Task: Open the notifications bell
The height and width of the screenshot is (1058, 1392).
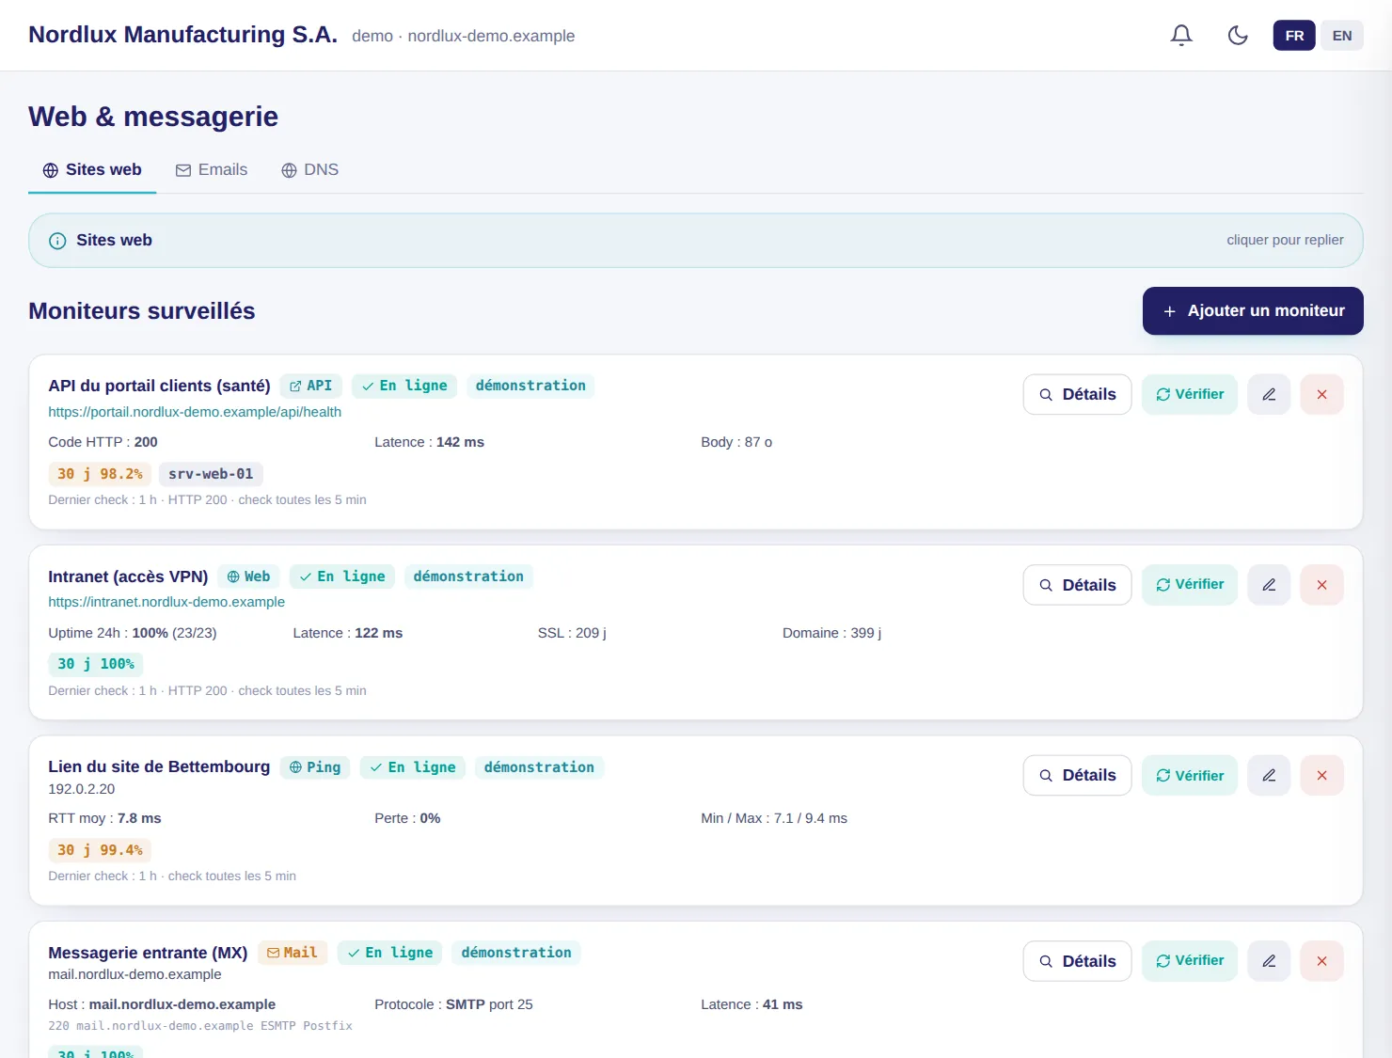Action: pos(1181,35)
